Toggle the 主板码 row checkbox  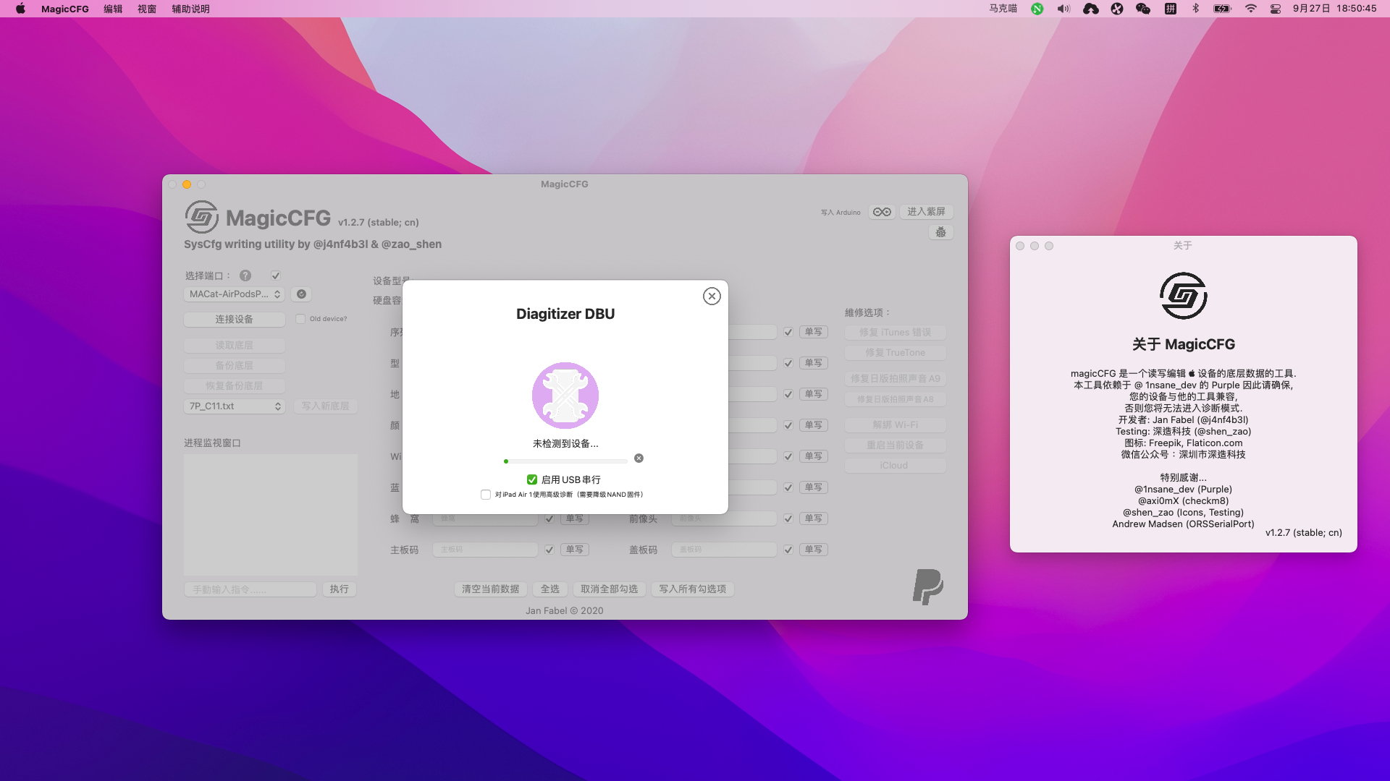[x=549, y=550]
